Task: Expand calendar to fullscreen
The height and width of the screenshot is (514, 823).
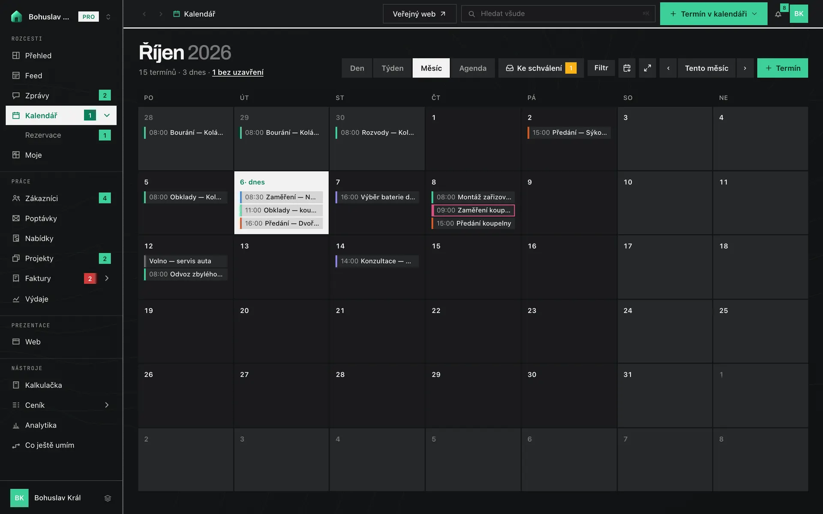Action: 647,68
